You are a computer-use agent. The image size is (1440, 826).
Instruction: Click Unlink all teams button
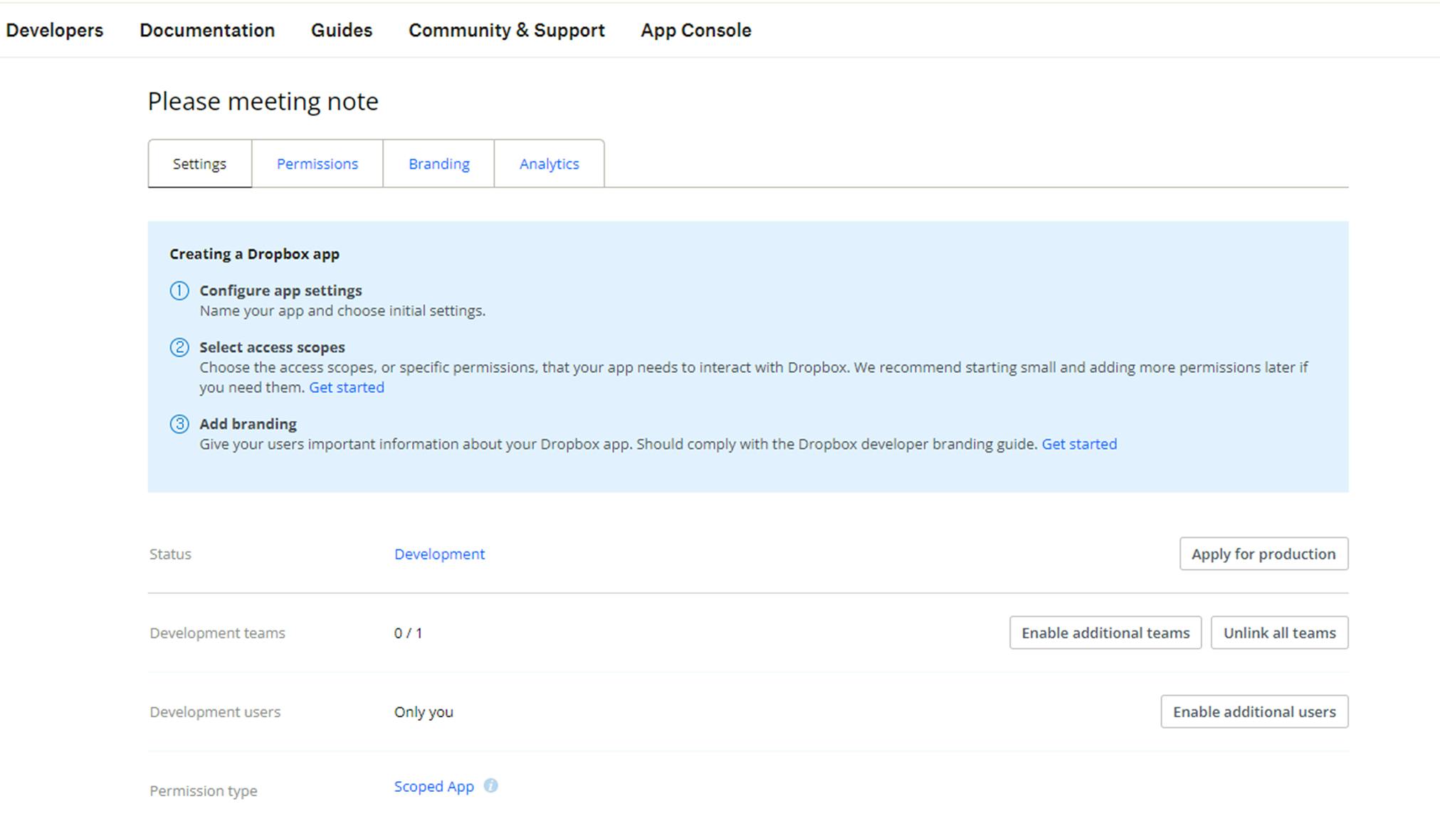point(1278,632)
